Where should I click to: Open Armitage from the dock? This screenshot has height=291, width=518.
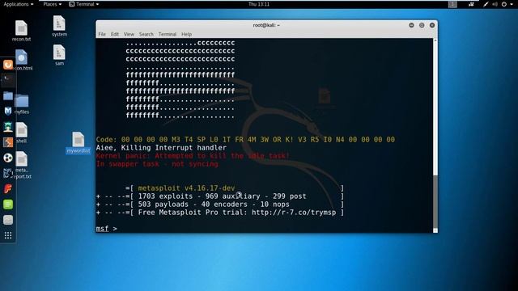pyautogui.click(x=8, y=127)
